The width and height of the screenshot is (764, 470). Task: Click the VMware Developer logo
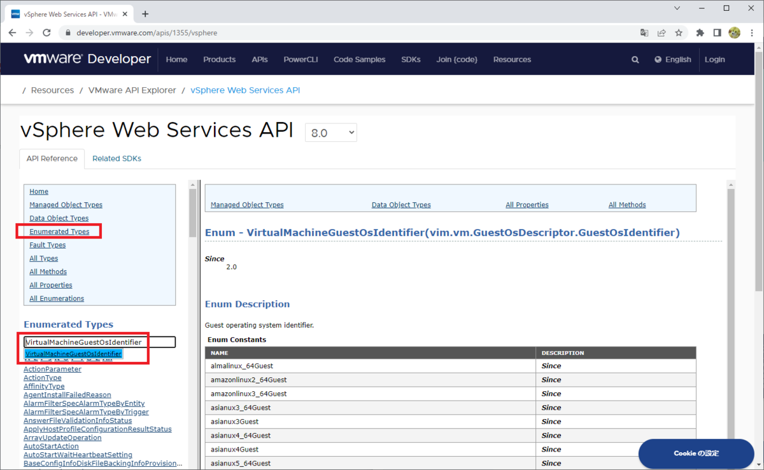87,59
